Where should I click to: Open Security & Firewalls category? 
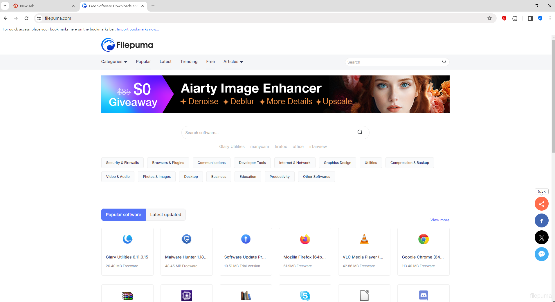point(122,163)
